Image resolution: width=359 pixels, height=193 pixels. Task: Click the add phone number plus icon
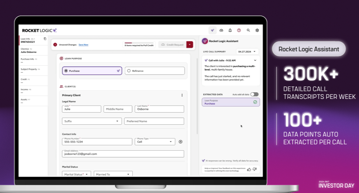coord(181,142)
